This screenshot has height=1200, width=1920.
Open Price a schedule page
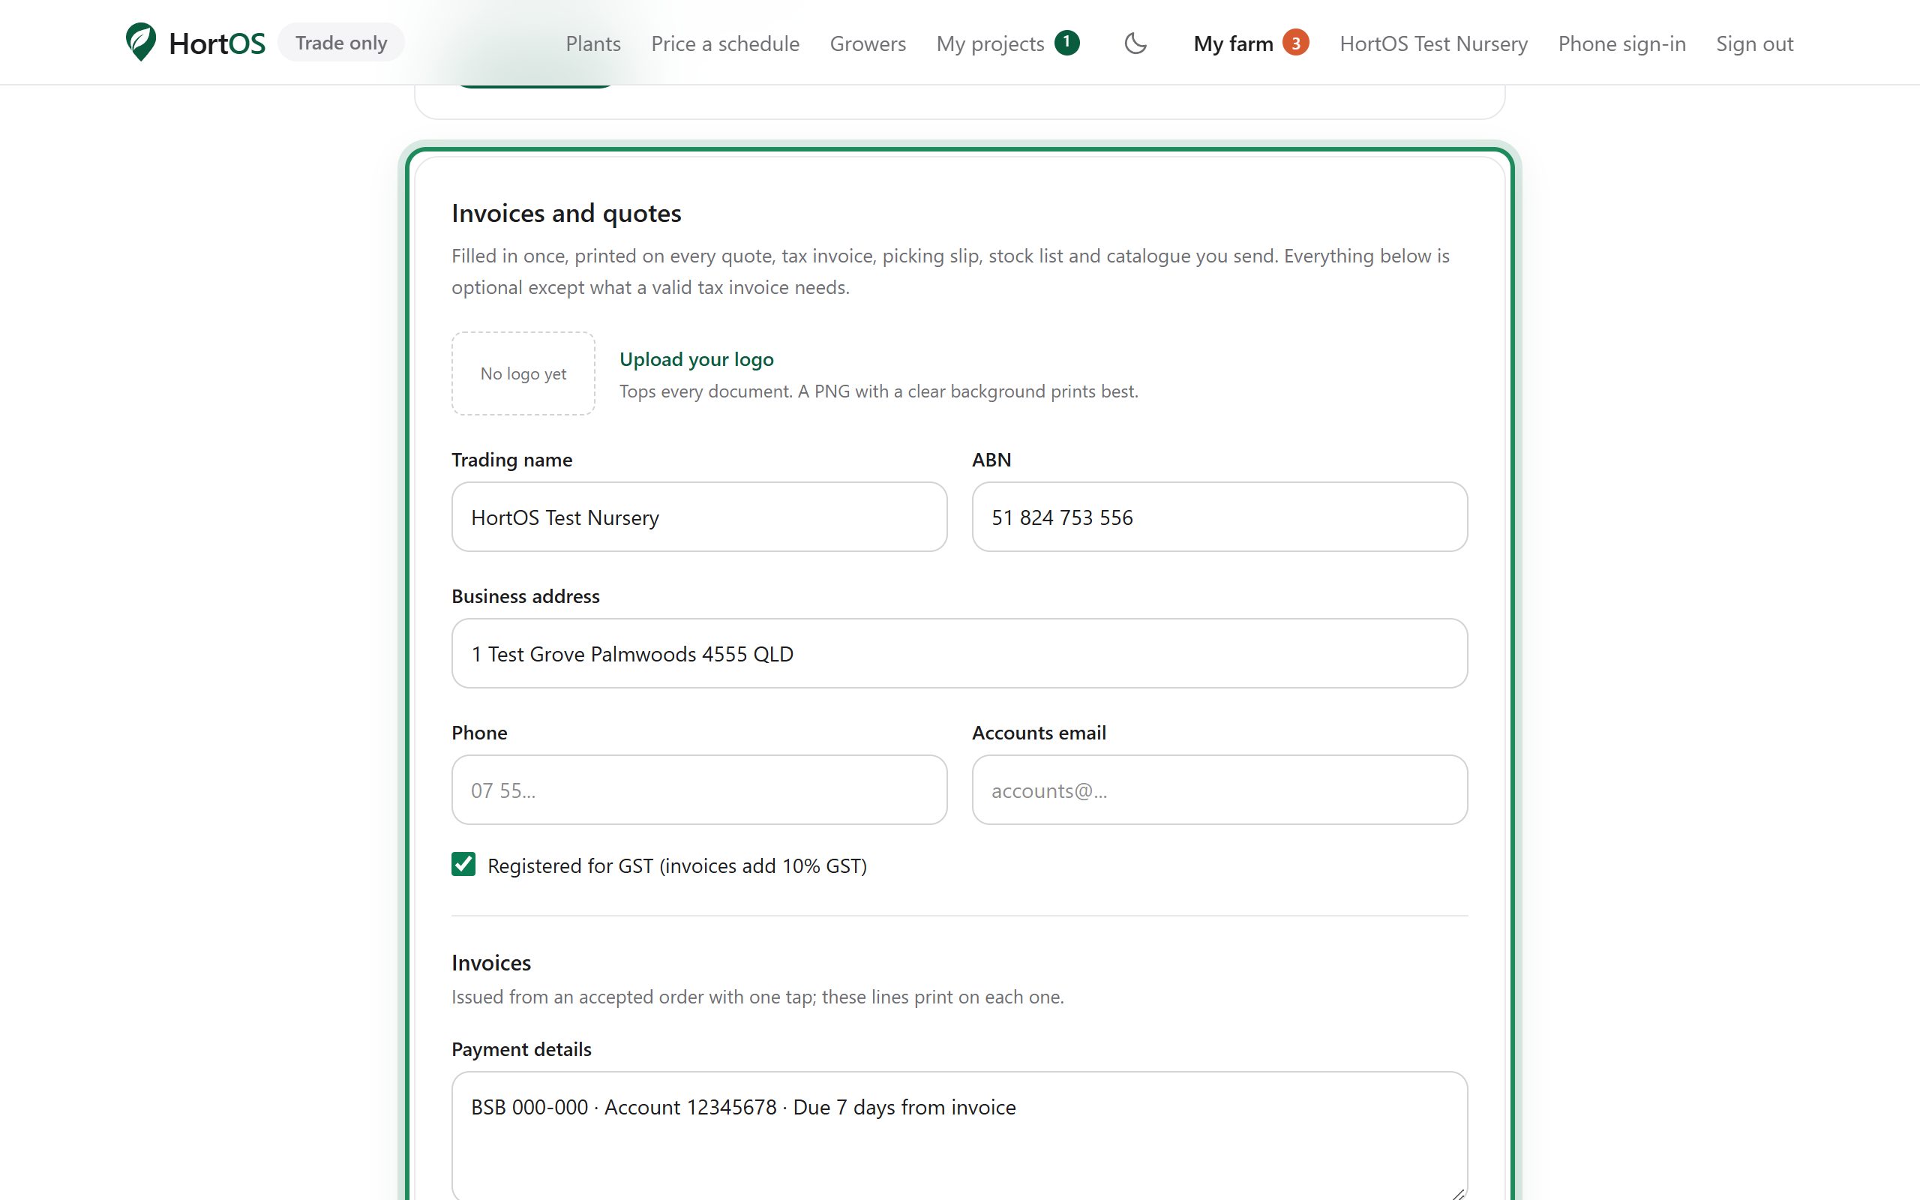point(725,43)
